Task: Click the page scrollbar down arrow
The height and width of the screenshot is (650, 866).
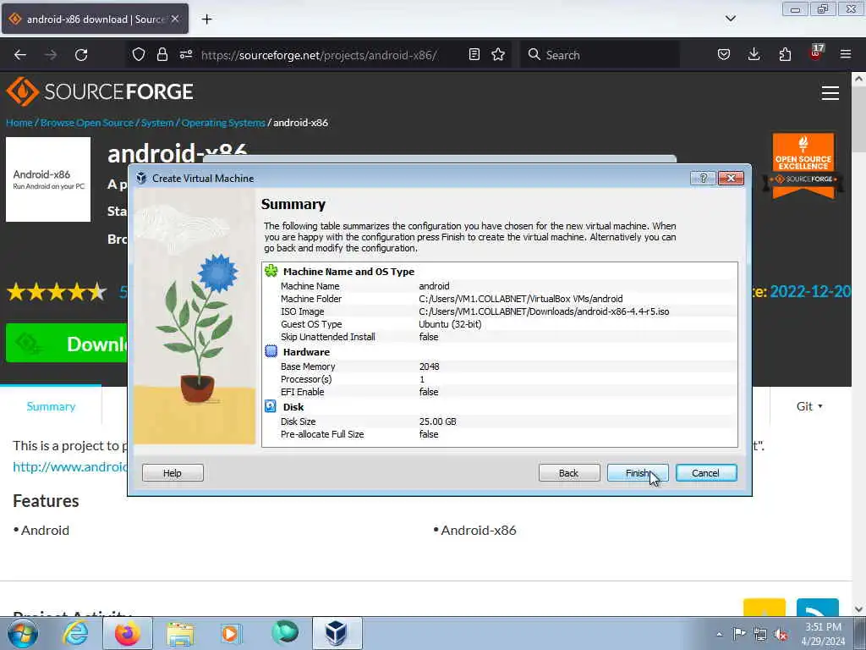Action: (x=859, y=609)
